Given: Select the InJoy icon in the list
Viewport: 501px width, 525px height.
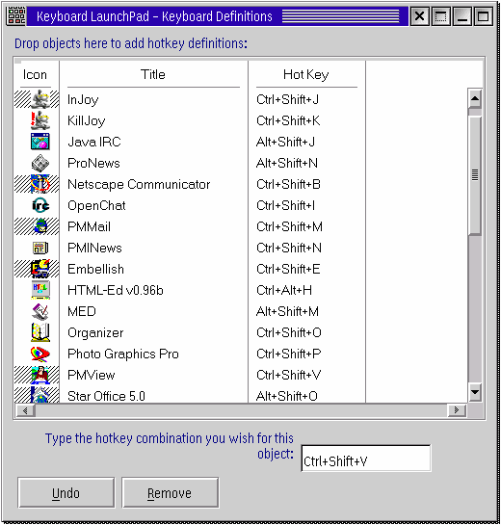Looking at the screenshot, I should click(40, 99).
